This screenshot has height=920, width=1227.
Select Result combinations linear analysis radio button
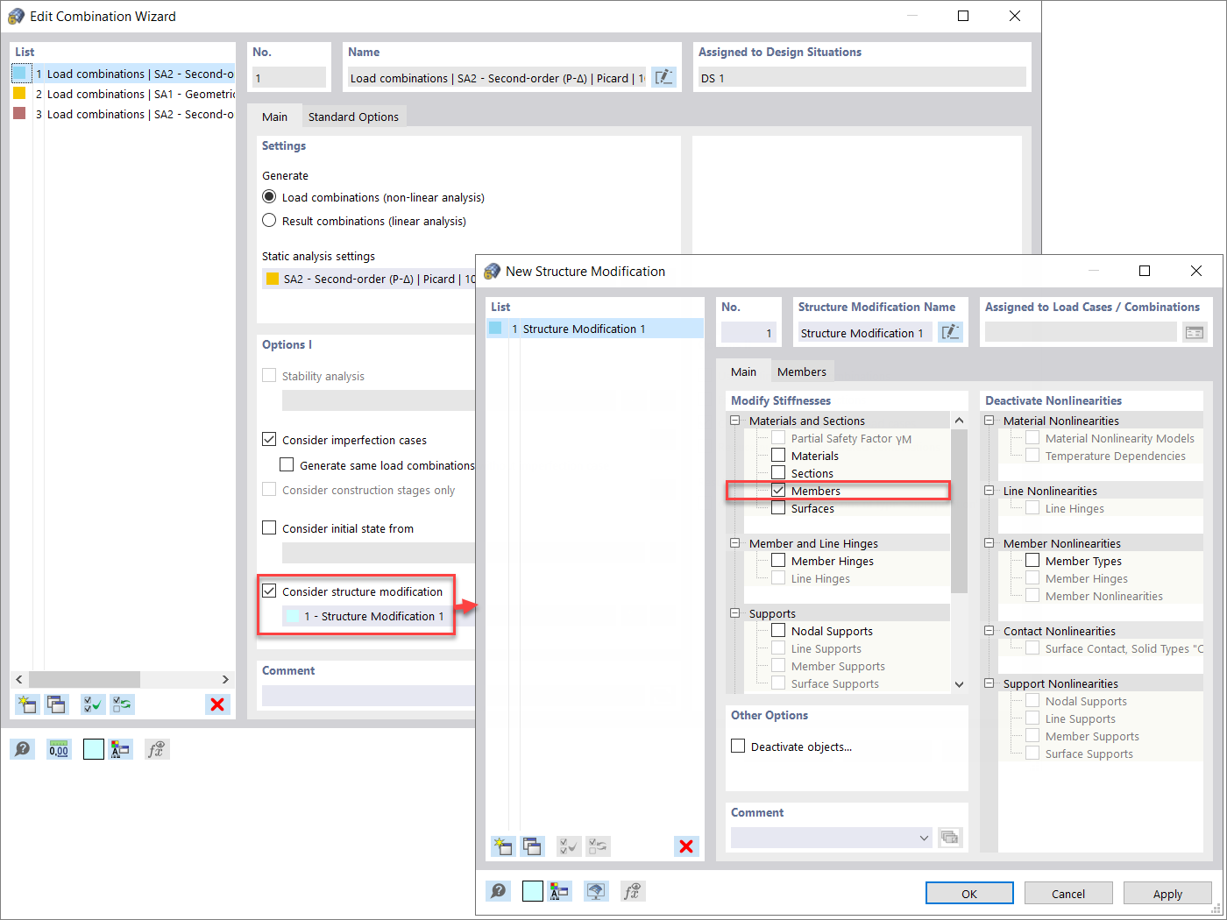click(269, 220)
